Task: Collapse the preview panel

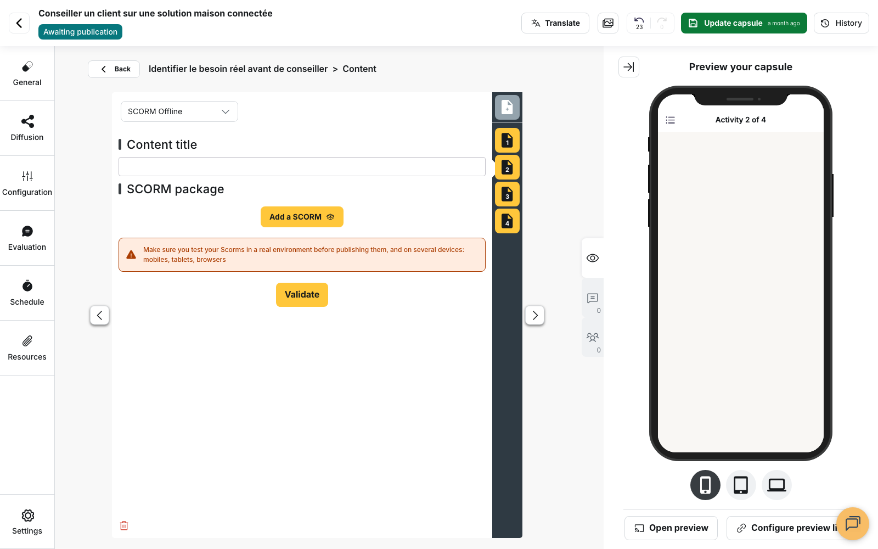Action: 629,67
